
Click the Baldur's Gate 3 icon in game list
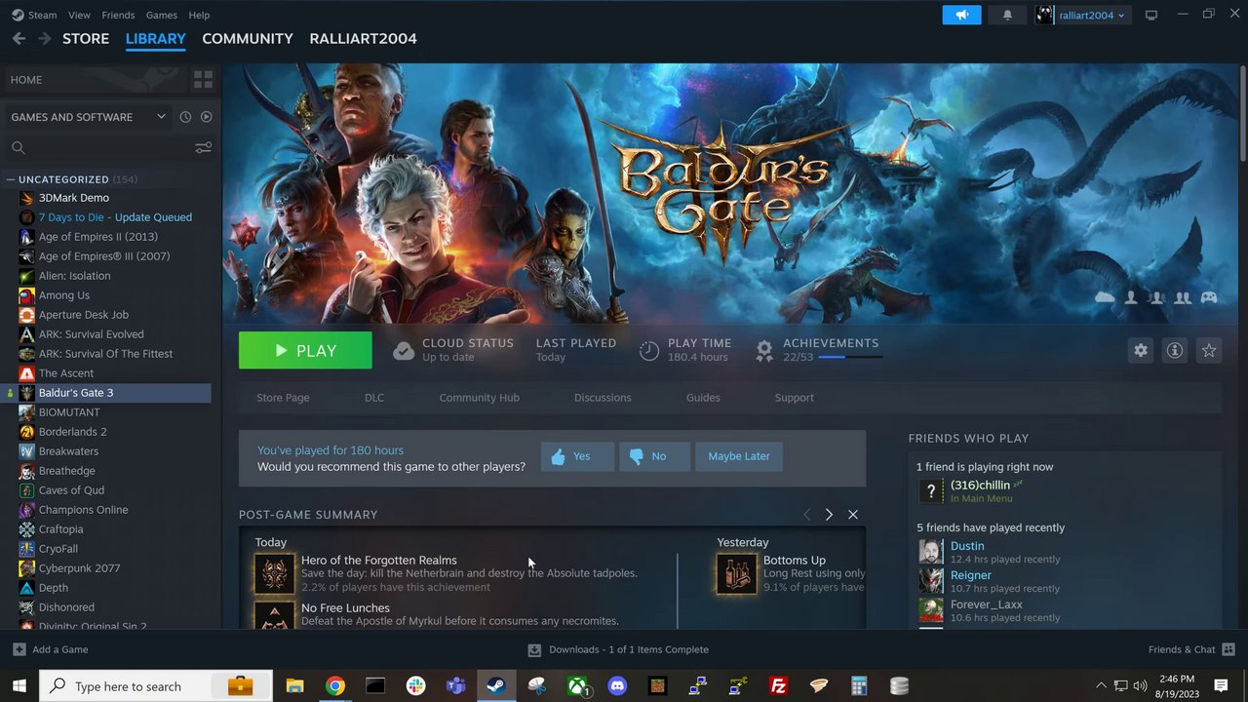tap(27, 393)
